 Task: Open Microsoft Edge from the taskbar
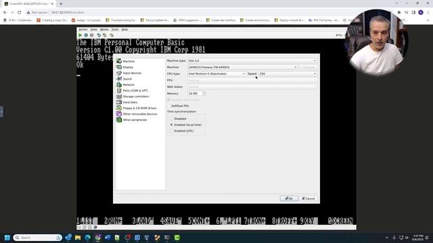tap(87, 238)
